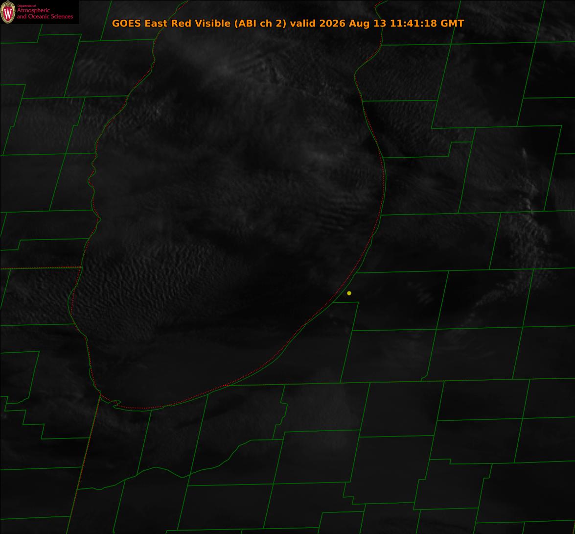Click the "(ABI ch 2)" channel label
The height and width of the screenshot is (534, 575).
coord(260,24)
